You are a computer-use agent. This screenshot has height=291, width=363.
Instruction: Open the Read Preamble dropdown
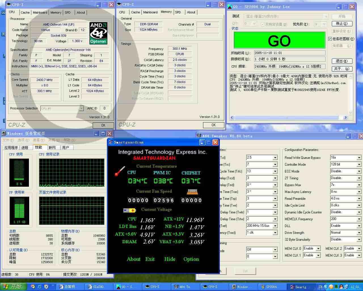point(359,198)
